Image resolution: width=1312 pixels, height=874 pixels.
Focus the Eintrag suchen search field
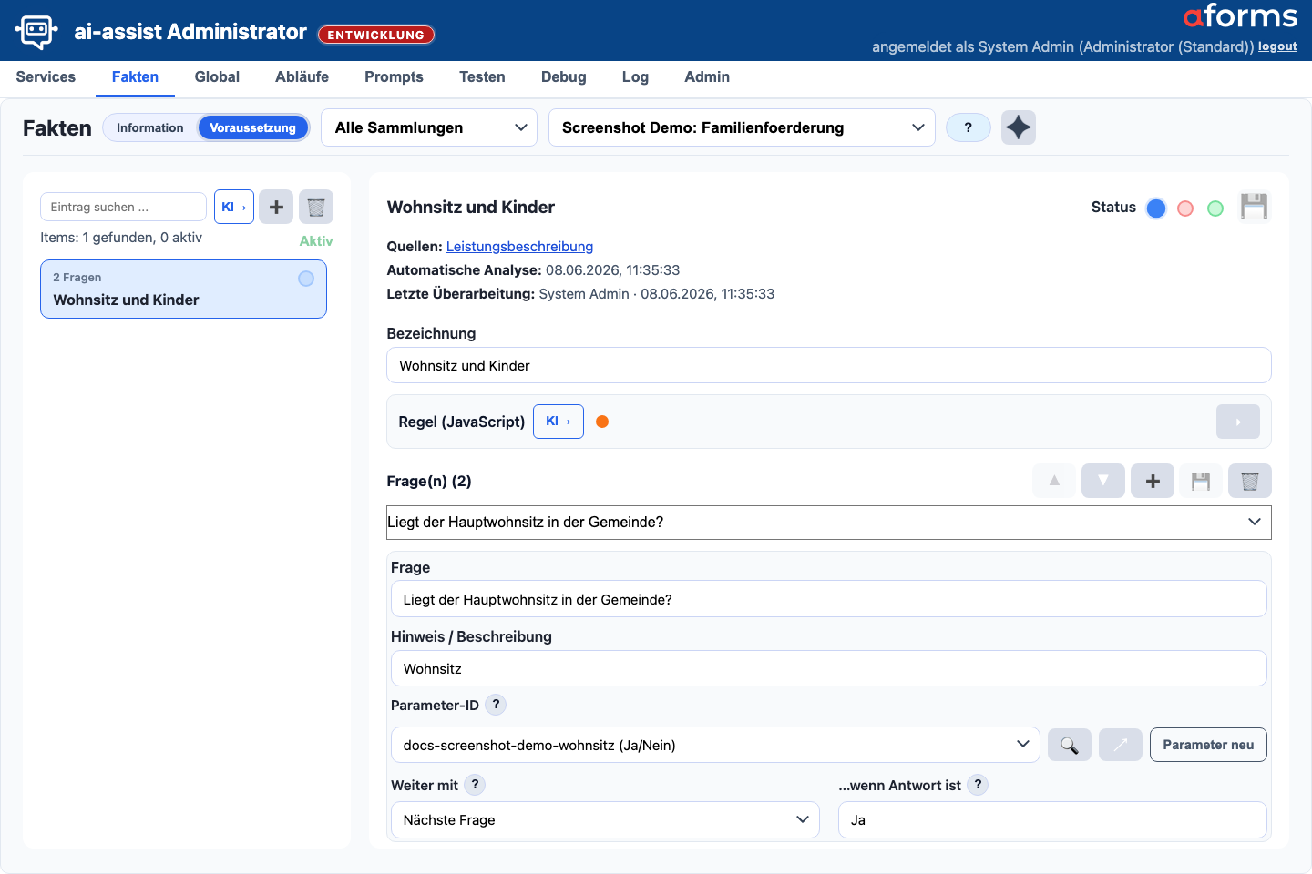[x=123, y=207]
